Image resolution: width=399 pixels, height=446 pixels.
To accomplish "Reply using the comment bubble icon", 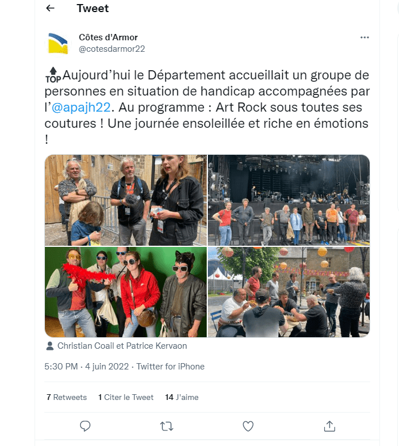I will point(85,426).
